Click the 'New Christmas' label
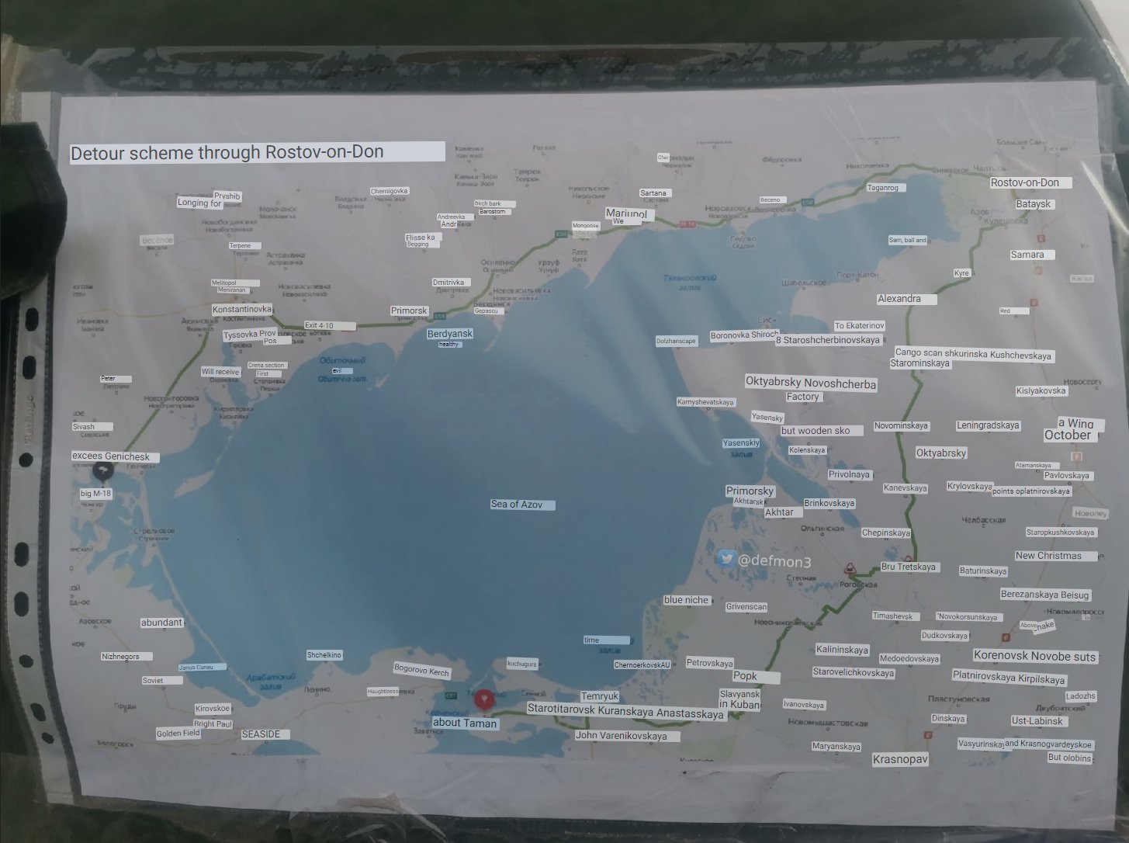Screen dimensions: 1129x843 (1056, 556)
